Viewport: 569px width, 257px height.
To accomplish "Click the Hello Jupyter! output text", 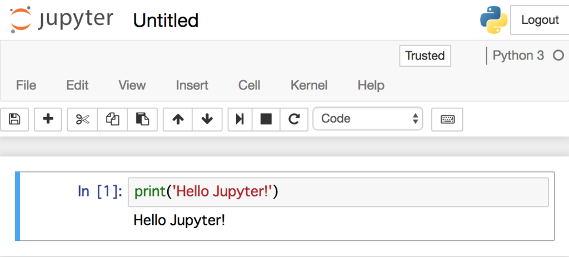I will [179, 220].
